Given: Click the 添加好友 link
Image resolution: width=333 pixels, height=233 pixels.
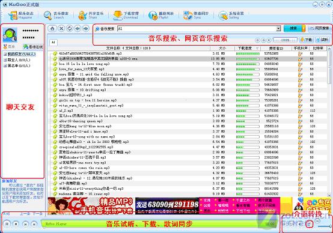Looking at the screenshot, I should click(x=10, y=181).
